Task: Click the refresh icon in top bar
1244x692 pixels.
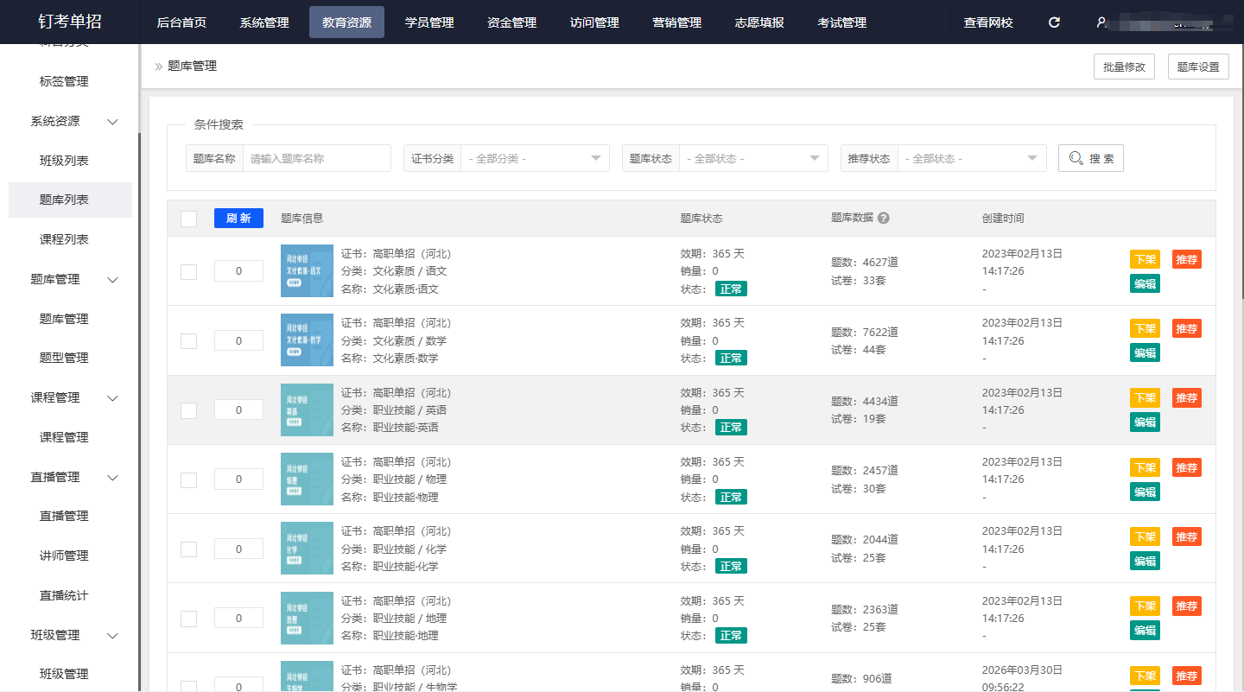Action: pos(1054,22)
